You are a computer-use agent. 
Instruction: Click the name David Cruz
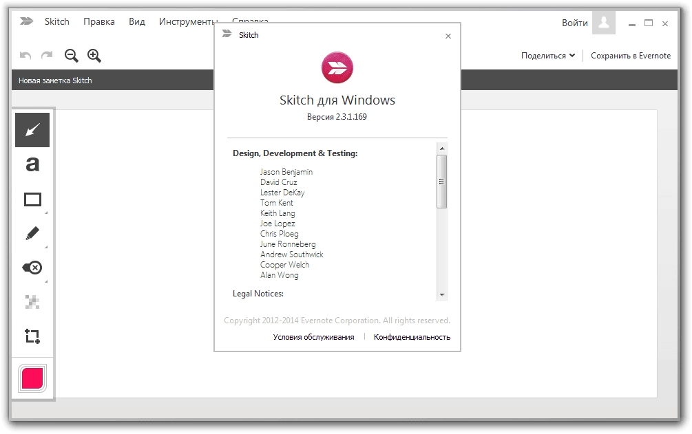tap(278, 182)
